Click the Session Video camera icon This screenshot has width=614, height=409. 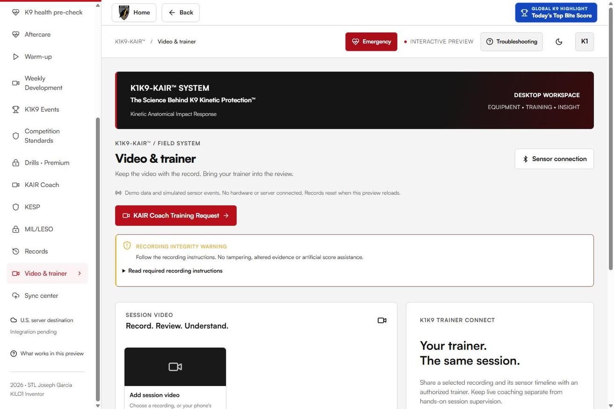pos(382,320)
